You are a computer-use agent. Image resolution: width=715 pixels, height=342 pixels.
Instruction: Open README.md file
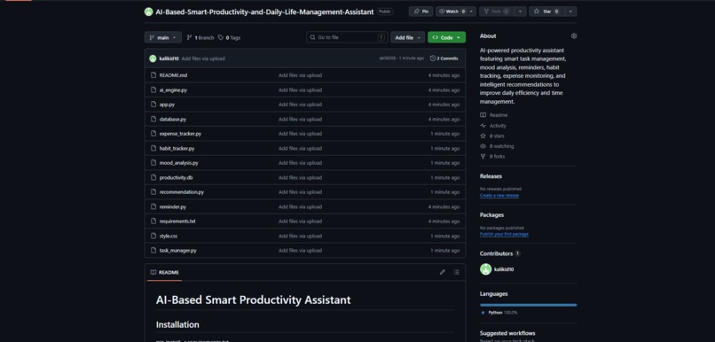click(173, 75)
